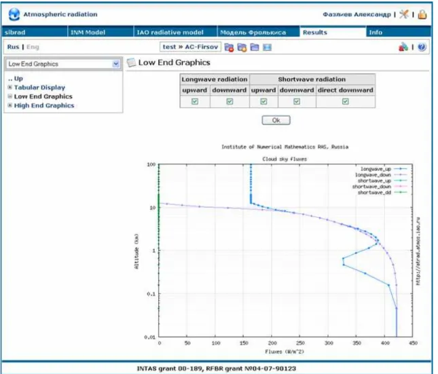This screenshot has width=438, height=374.
Task: Click the 'Cloud sky fluxes' chart title
Action: point(285,160)
